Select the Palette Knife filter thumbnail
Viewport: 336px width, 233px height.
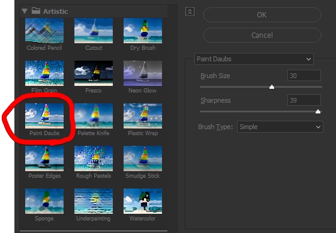click(x=94, y=116)
